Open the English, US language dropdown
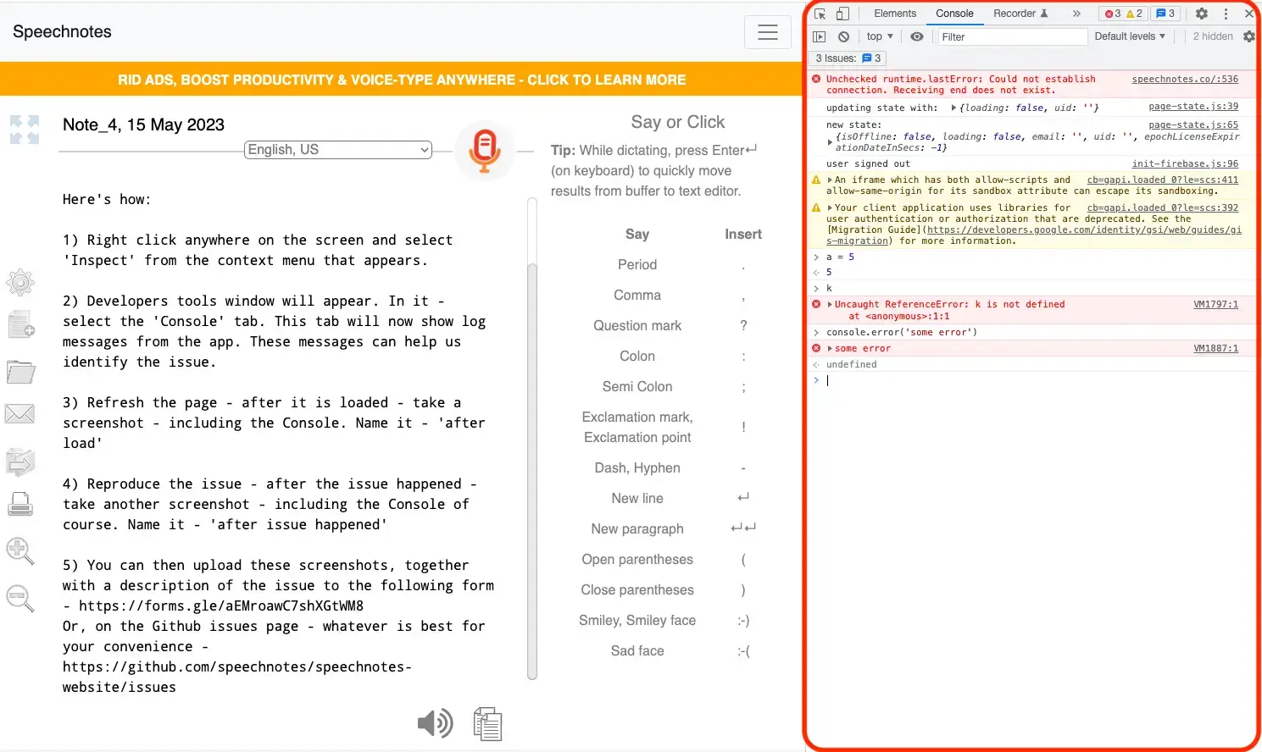Screen dimensions: 1262x752 tap(338, 150)
